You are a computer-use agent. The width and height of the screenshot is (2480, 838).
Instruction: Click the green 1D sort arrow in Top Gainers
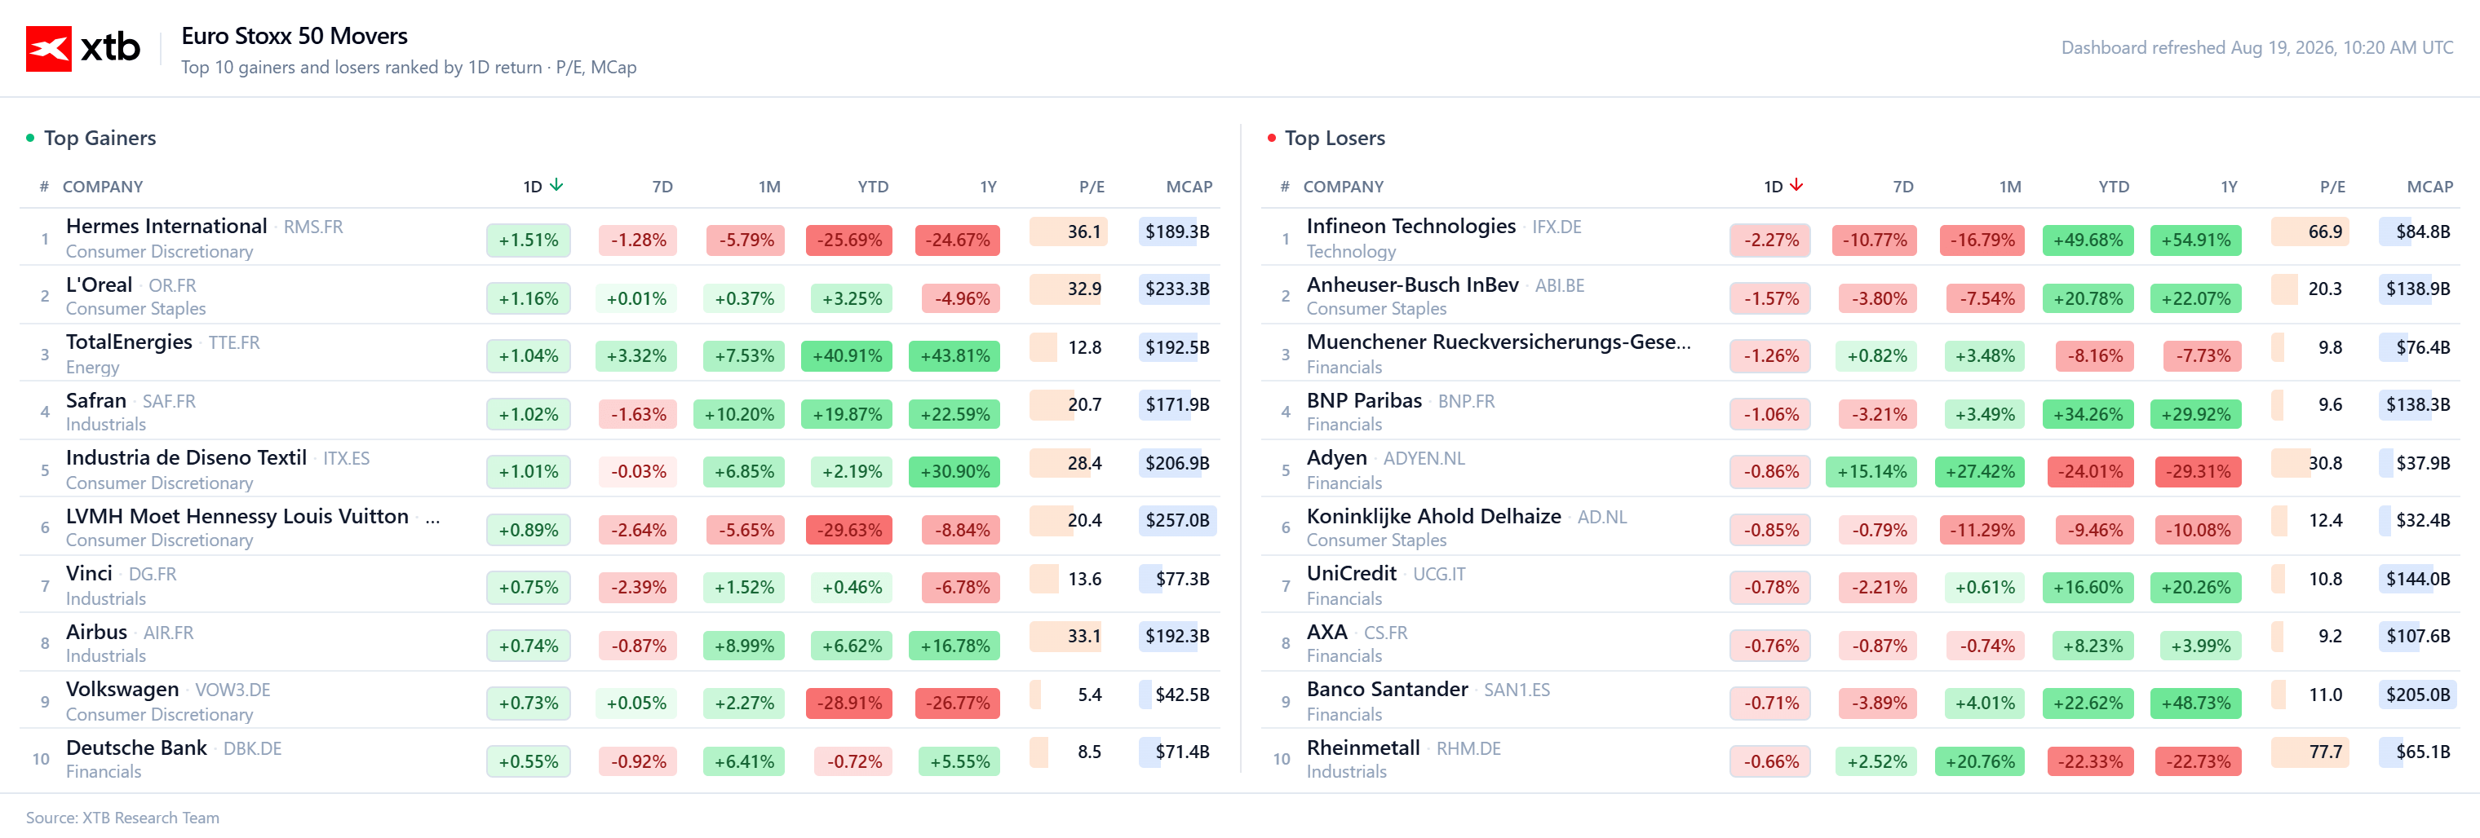click(x=556, y=185)
